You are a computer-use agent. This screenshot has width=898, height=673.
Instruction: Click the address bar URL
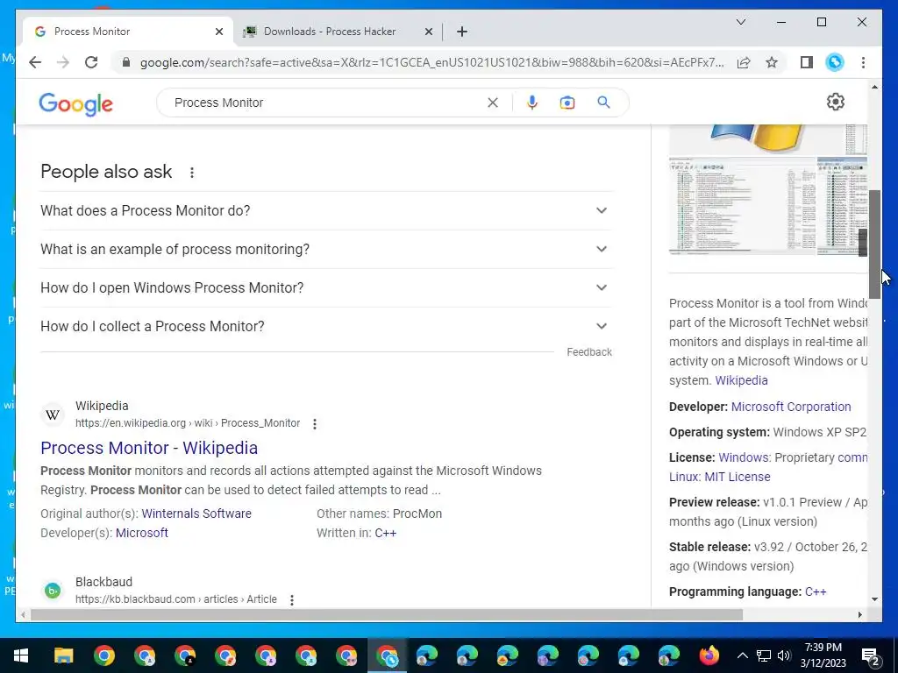tap(431, 62)
